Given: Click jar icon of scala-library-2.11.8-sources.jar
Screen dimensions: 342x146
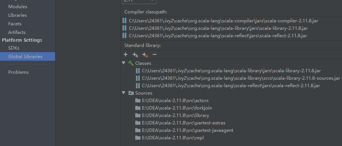Looking at the screenshot, I should pyautogui.click(x=137, y=78).
